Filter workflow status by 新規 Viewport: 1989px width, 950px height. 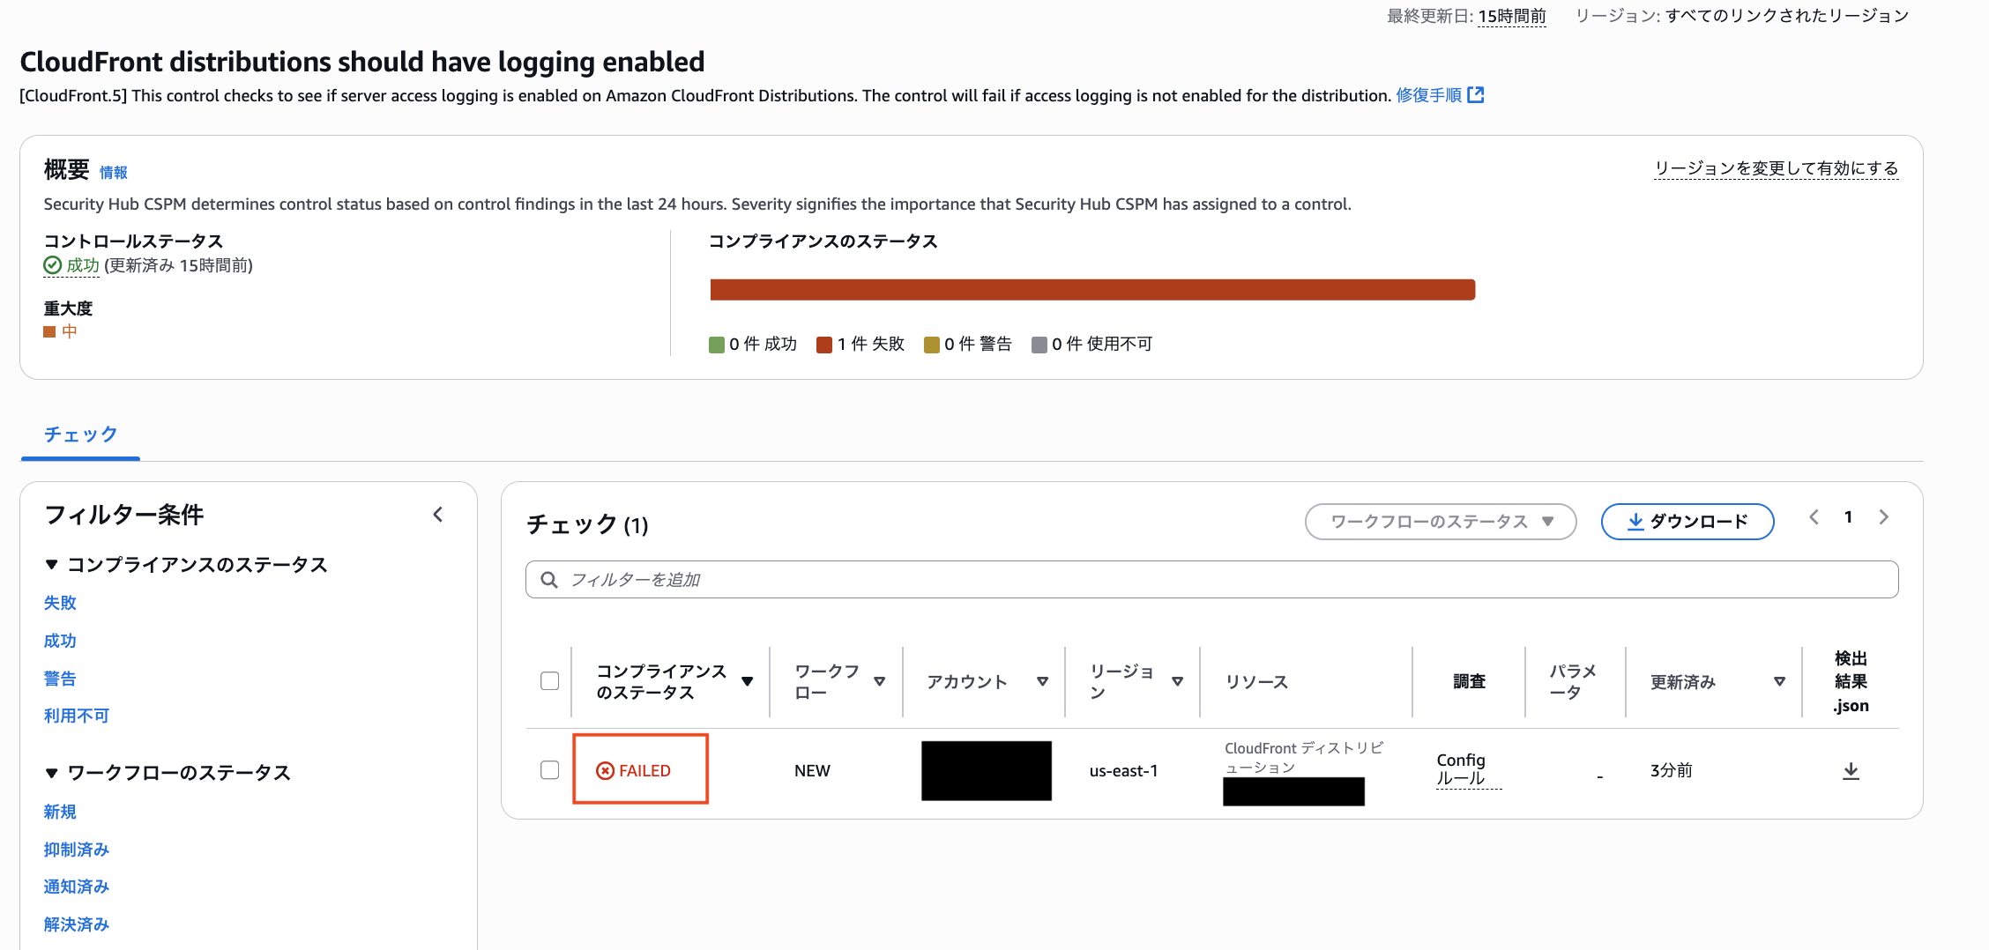(x=60, y=812)
